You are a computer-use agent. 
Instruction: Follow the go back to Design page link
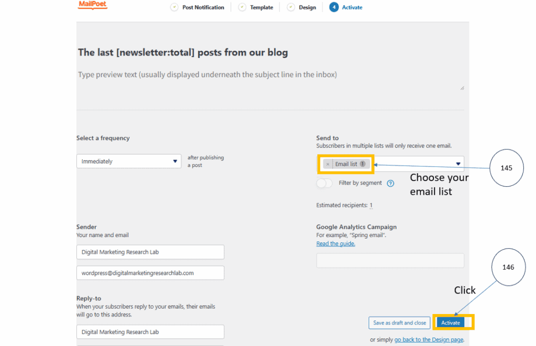pyautogui.click(x=429, y=340)
